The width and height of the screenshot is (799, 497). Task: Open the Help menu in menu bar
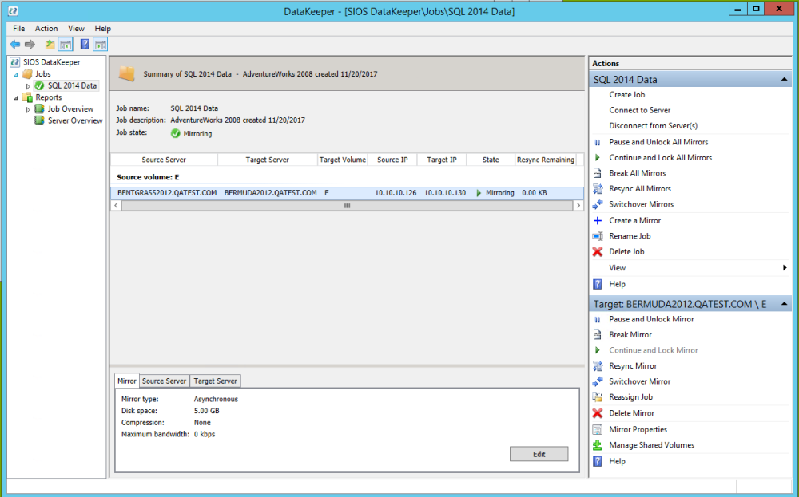[102, 29]
